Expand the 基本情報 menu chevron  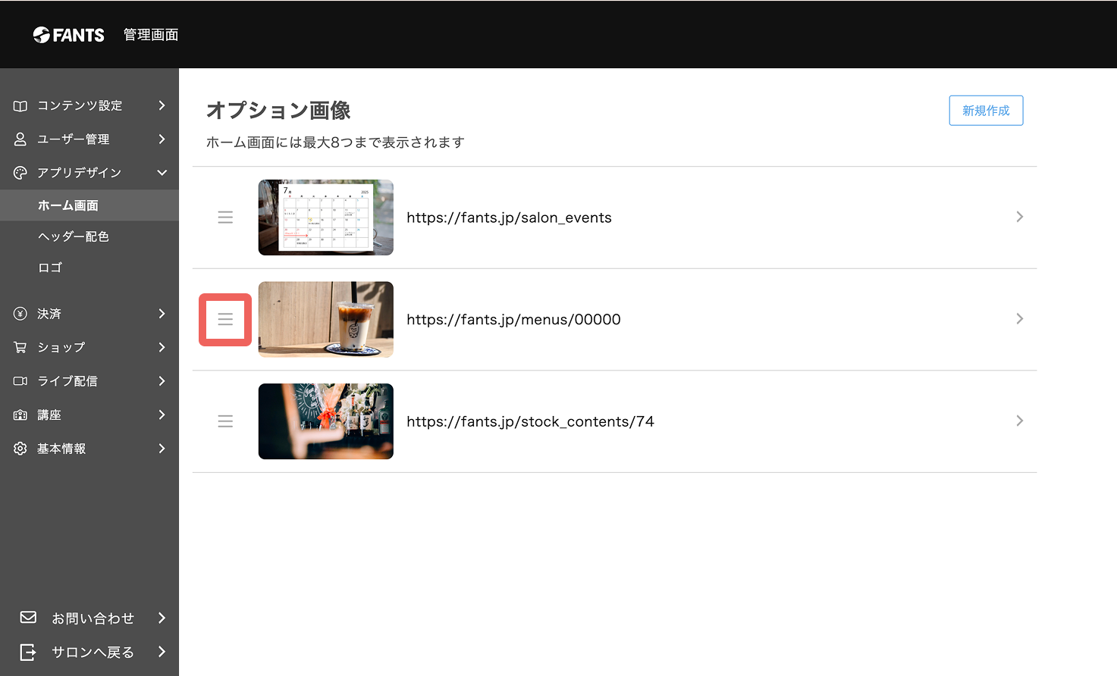162,449
